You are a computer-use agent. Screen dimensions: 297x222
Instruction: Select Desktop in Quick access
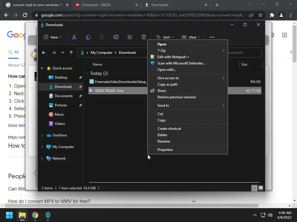coord(61,77)
